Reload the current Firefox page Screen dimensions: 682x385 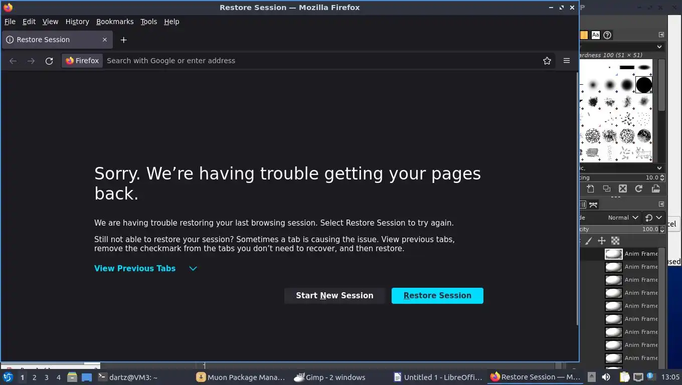point(49,61)
